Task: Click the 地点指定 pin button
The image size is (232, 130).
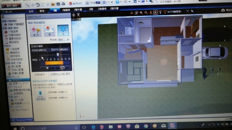Action: tap(40, 96)
